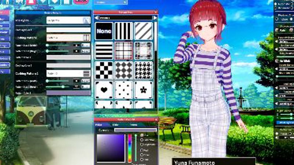
Task: Click the green vertical alpha slider
Action: 136,148
